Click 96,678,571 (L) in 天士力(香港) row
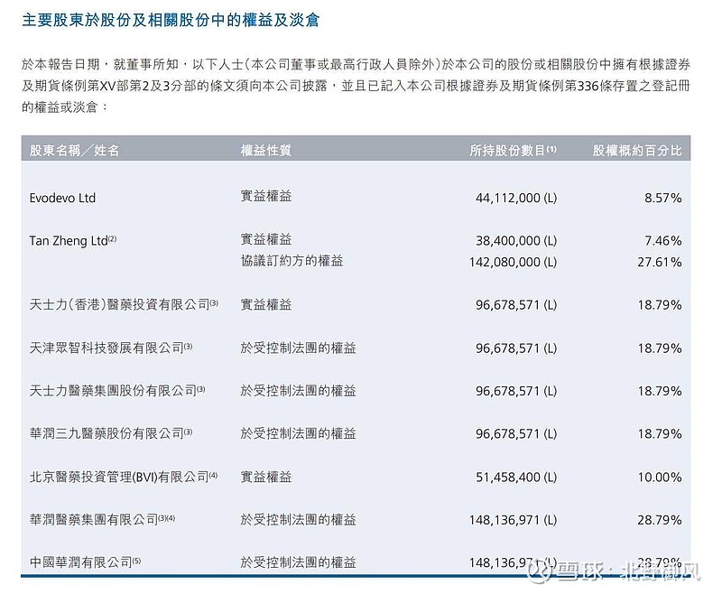Image resolution: width=722 pixels, height=594 pixels. click(x=515, y=305)
